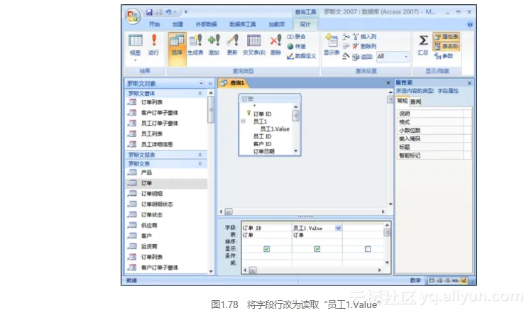Undo with the quick access undo arrow
The width and height of the screenshot is (531, 313).
168,12
